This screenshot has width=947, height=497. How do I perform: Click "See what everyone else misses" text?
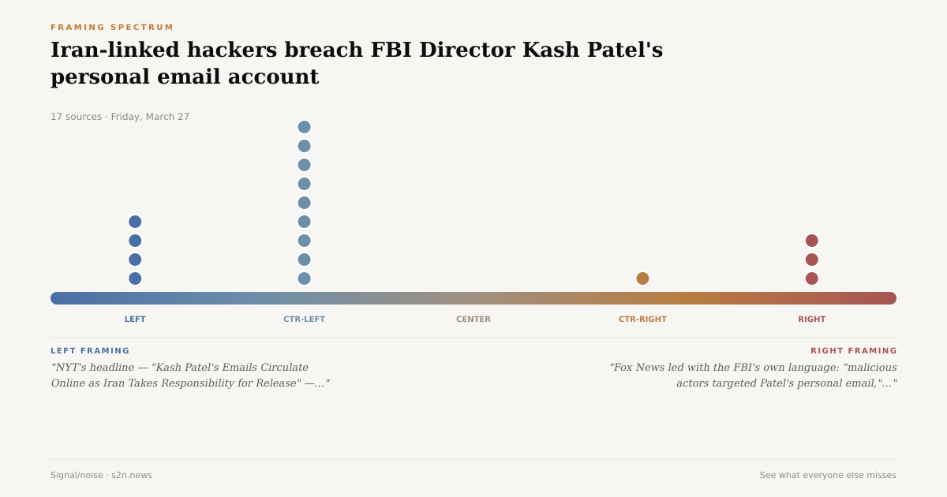[828, 475]
